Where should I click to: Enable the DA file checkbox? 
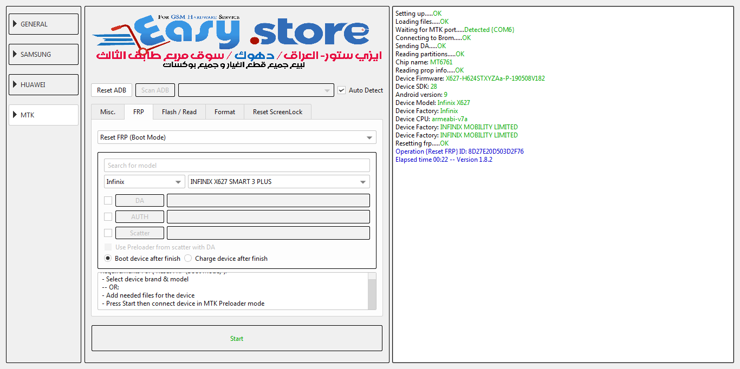(108, 201)
